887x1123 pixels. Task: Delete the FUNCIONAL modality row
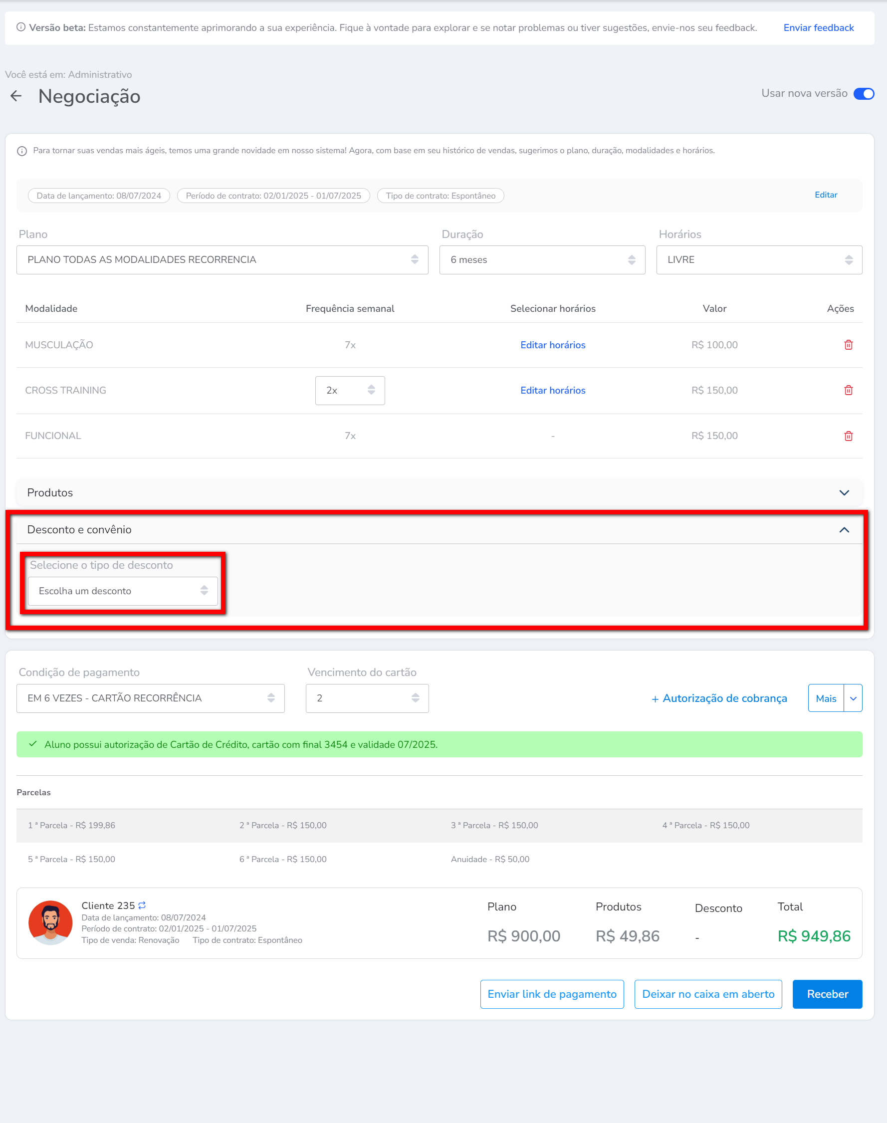point(848,436)
